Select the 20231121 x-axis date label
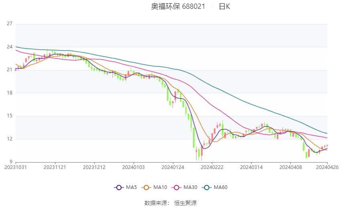 coord(55,167)
